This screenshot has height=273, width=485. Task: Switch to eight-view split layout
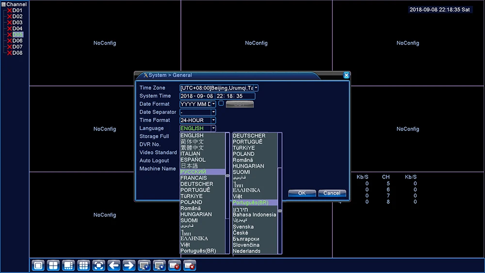(68, 265)
